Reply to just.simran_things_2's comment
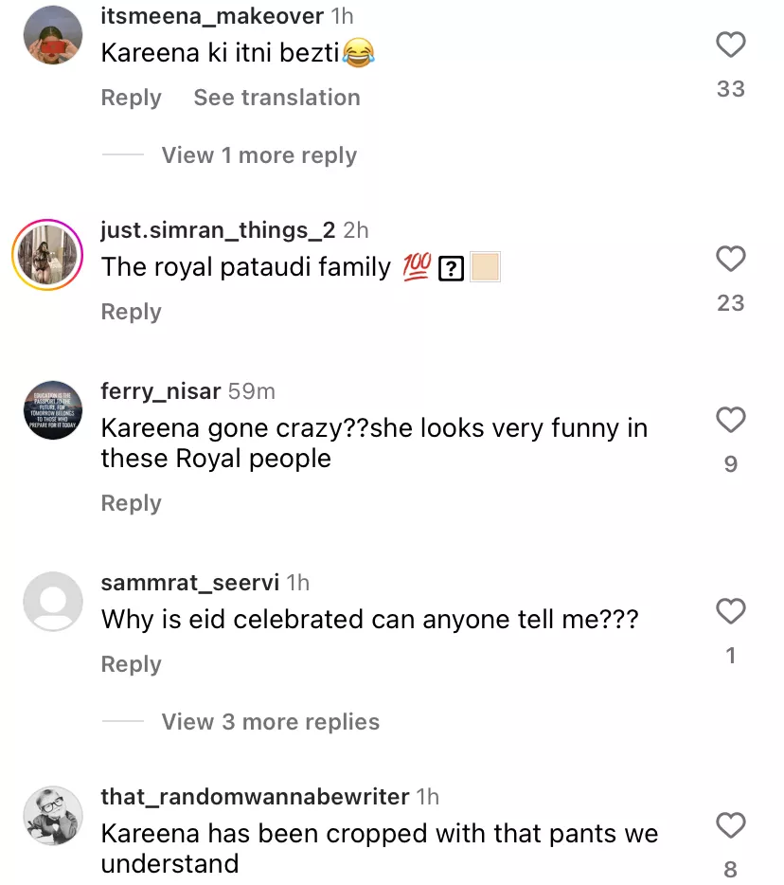Viewport: 784px width, 885px height. (131, 312)
